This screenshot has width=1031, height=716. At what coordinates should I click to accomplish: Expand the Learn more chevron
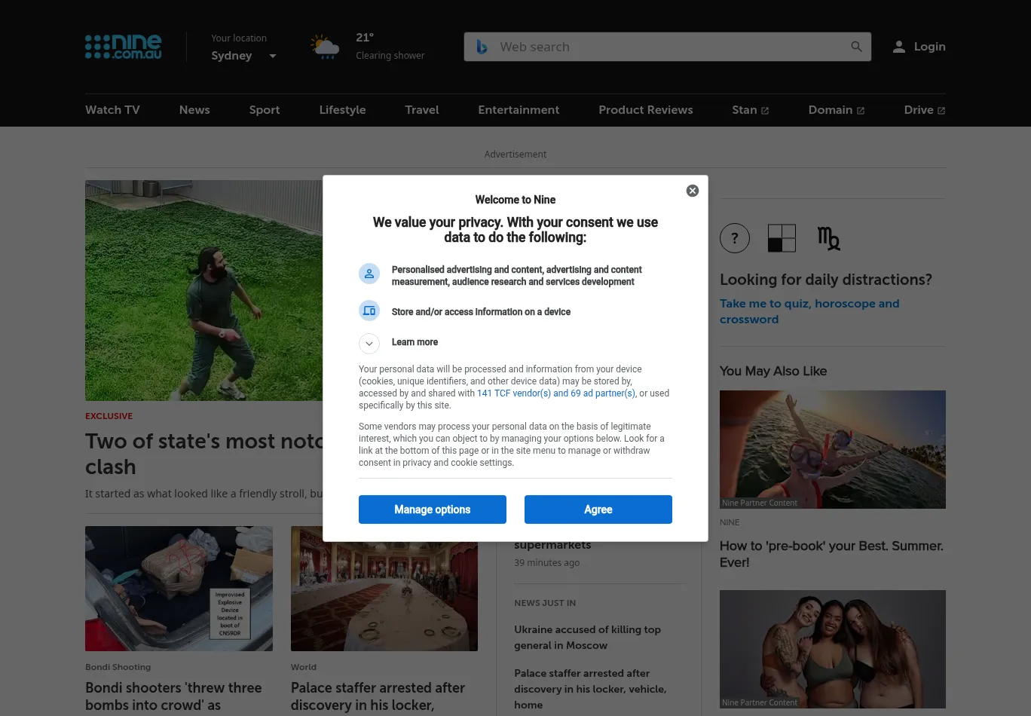pyautogui.click(x=369, y=344)
